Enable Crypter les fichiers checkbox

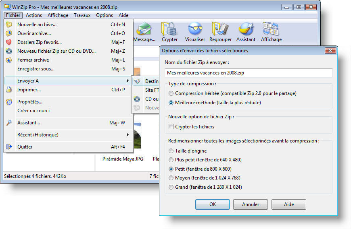pos(171,126)
